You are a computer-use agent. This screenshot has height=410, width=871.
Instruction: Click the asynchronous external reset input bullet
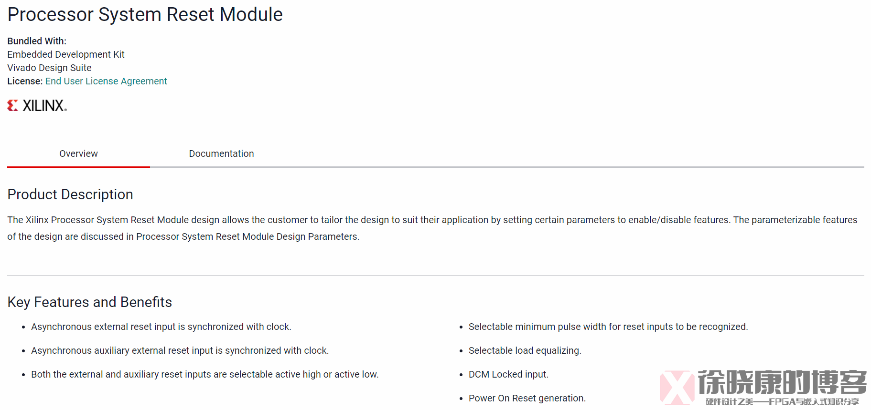161,327
